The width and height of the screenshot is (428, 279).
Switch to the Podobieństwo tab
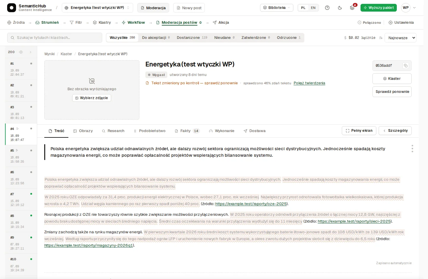click(150, 131)
